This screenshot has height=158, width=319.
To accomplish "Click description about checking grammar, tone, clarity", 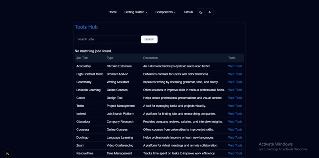I will (x=180, y=82).
